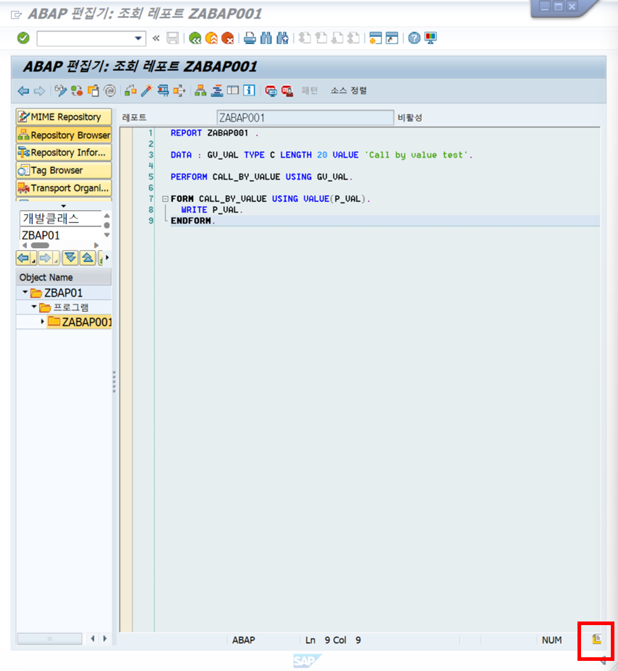Image resolution: width=618 pixels, height=671 pixels.
Task: Click the Generate Shortcut icon
Action: pyautogui.click(x=392, y=38)
